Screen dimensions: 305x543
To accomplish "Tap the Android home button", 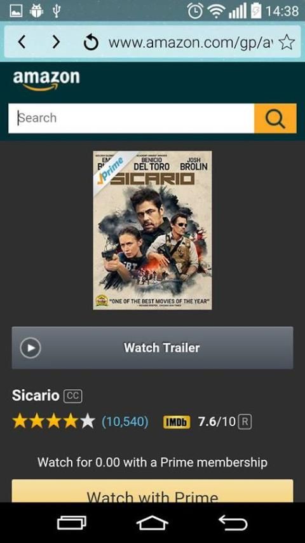I will [152, 523].
